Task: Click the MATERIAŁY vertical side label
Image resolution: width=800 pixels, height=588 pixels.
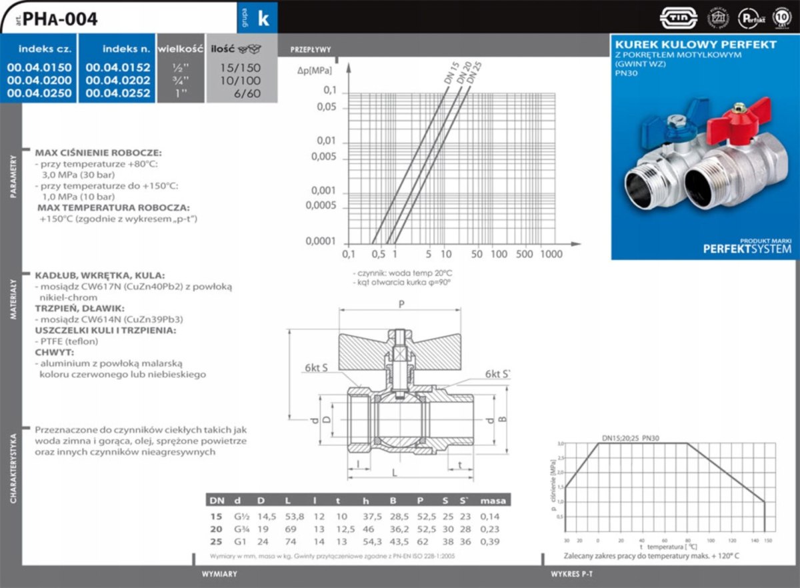Action: coord(11,301)
